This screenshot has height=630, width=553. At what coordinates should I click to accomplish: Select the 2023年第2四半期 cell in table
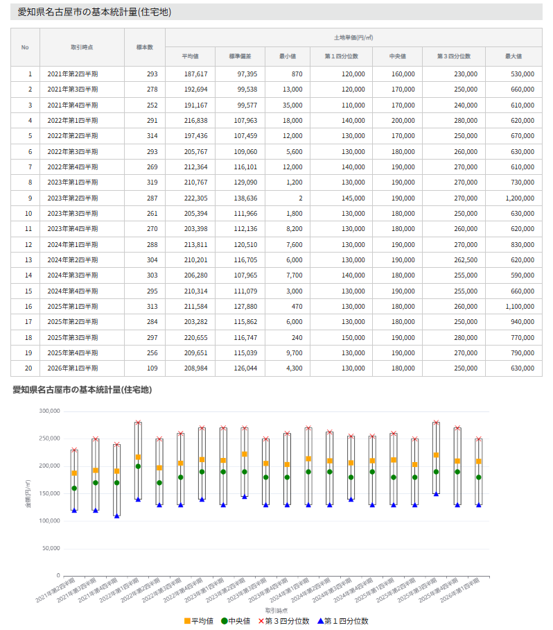point(82,198)
